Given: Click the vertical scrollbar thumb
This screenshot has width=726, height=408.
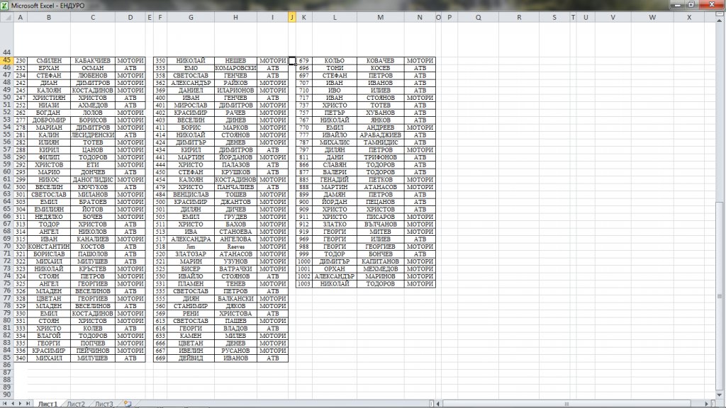Looking at the screenshot, I should 720,296.
